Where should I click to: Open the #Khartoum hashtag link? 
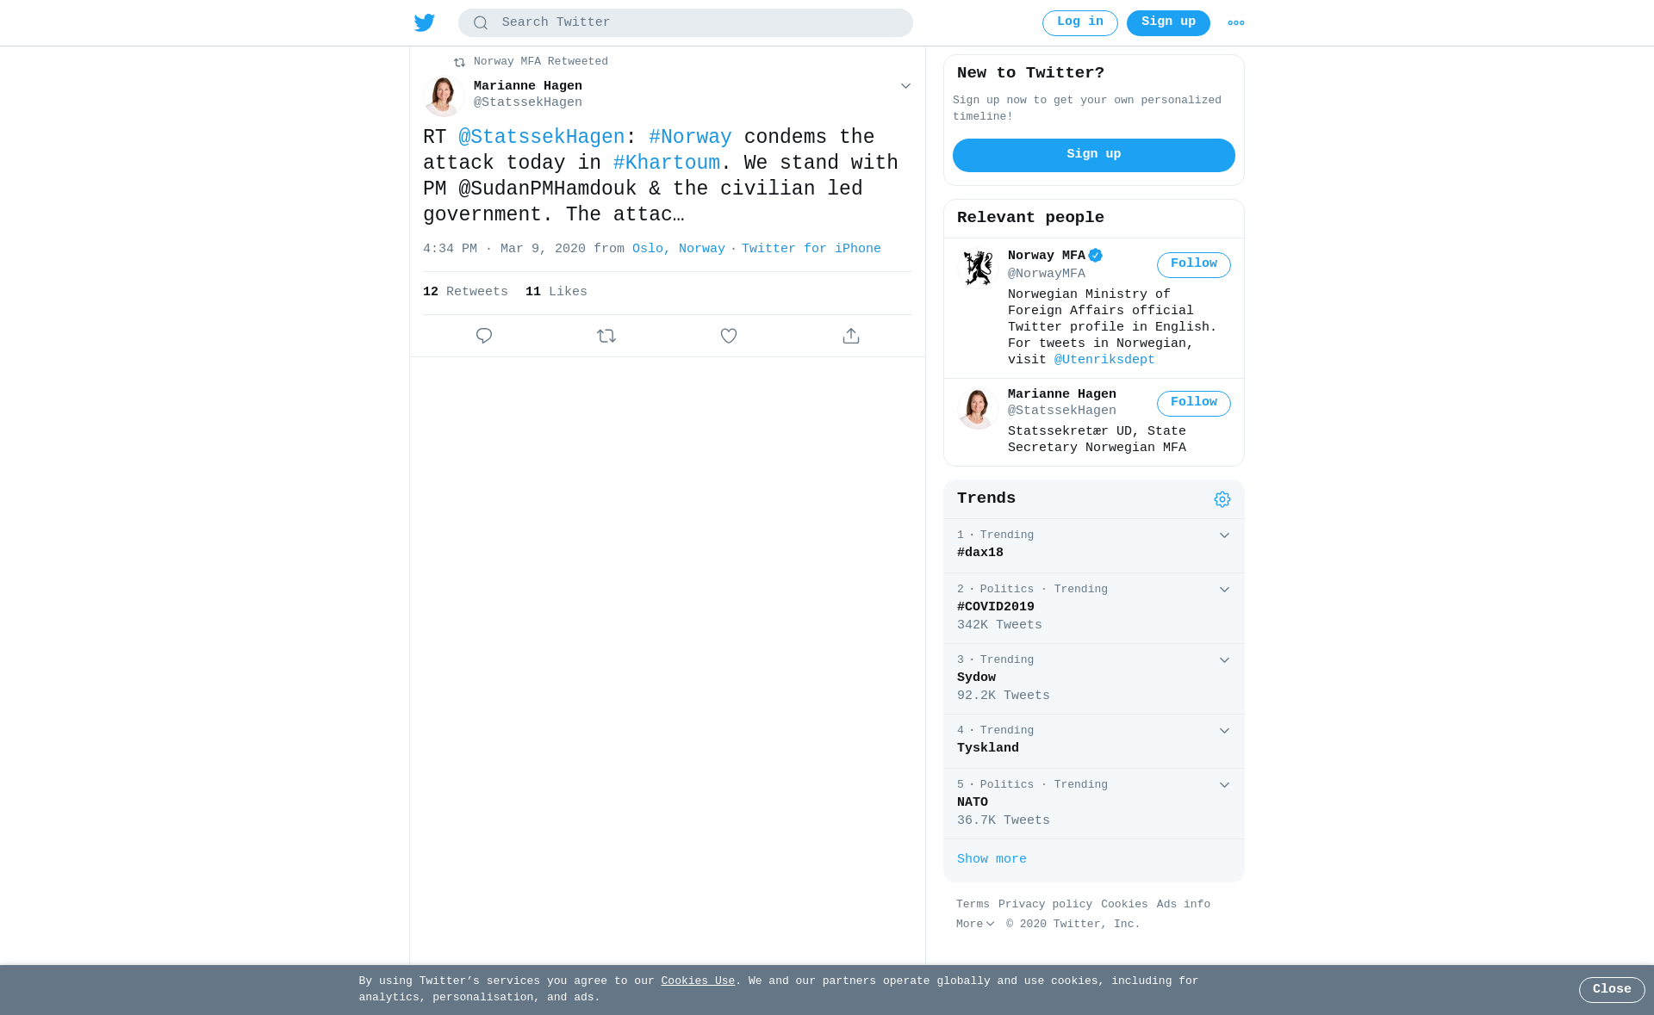tap(667, 164)
